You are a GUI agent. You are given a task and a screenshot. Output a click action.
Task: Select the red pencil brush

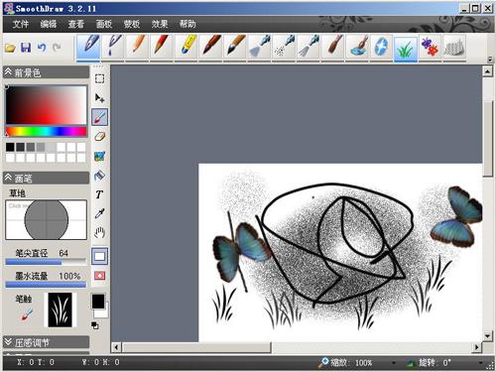pos(162,47)
